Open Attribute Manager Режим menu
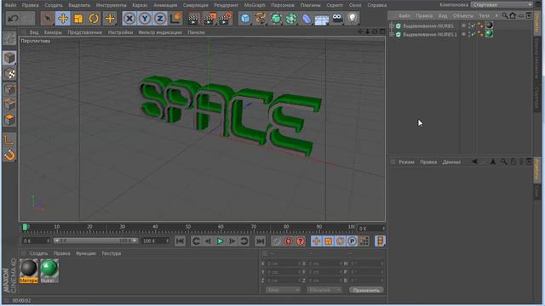The height and width of the screenshot is (306, 545). click(x=406, y=162)
